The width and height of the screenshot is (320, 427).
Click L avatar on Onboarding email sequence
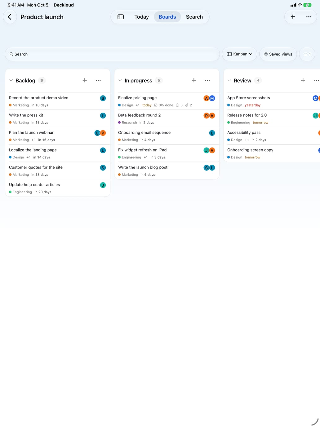click(x=212, y=133)
